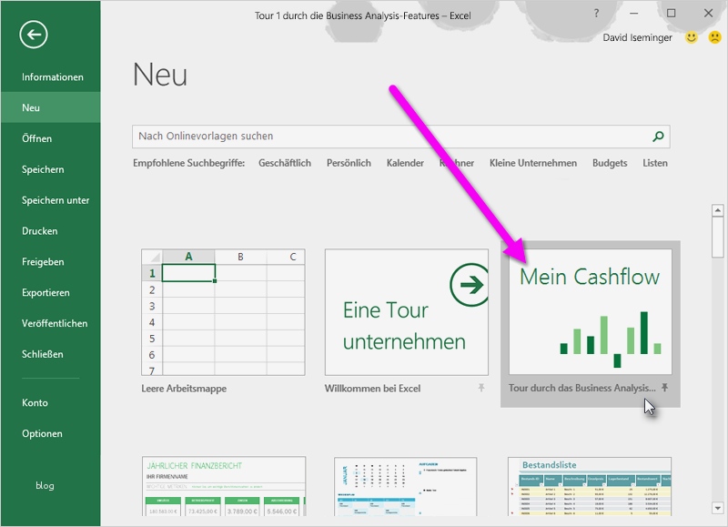This screenshot has height=527, width=728.
Task: Select the Leere Arbeitsmappe thumbnail
Action: [223, 312]
